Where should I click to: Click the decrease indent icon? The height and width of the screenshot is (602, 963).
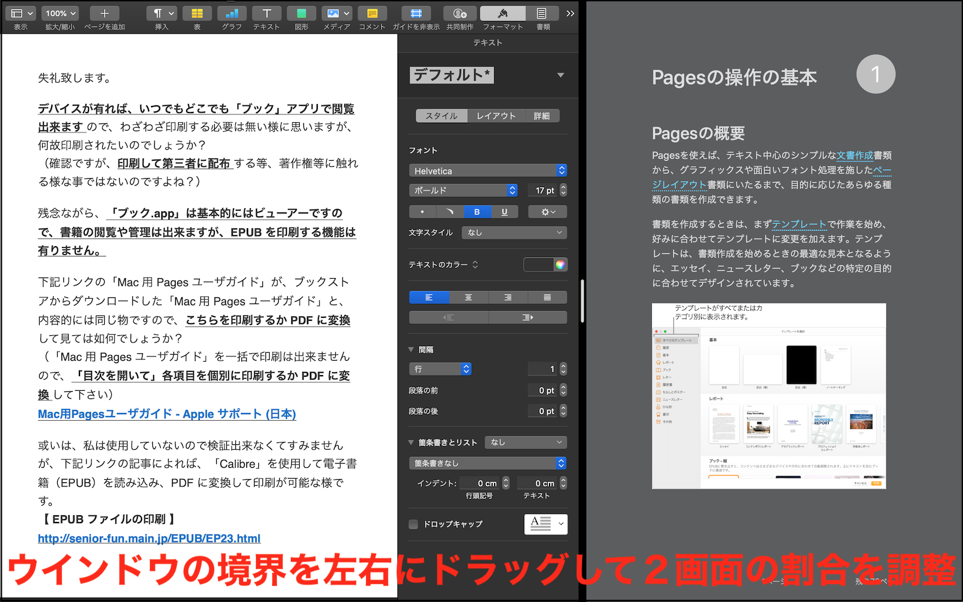coord(448,317)
